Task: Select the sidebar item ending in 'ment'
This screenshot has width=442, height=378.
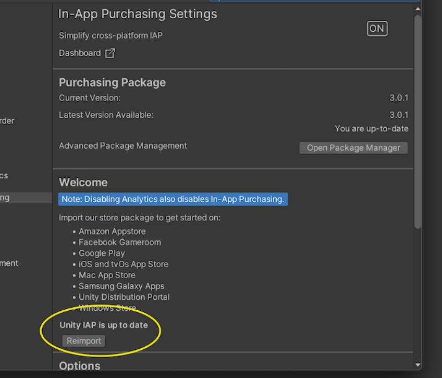Action: [9, 263]
